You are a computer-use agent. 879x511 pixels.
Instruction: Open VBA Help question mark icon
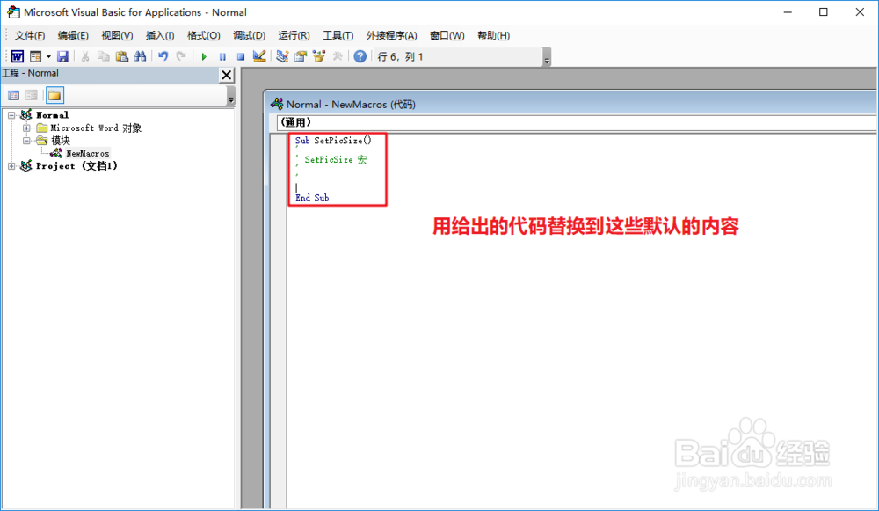pos(360,56)
